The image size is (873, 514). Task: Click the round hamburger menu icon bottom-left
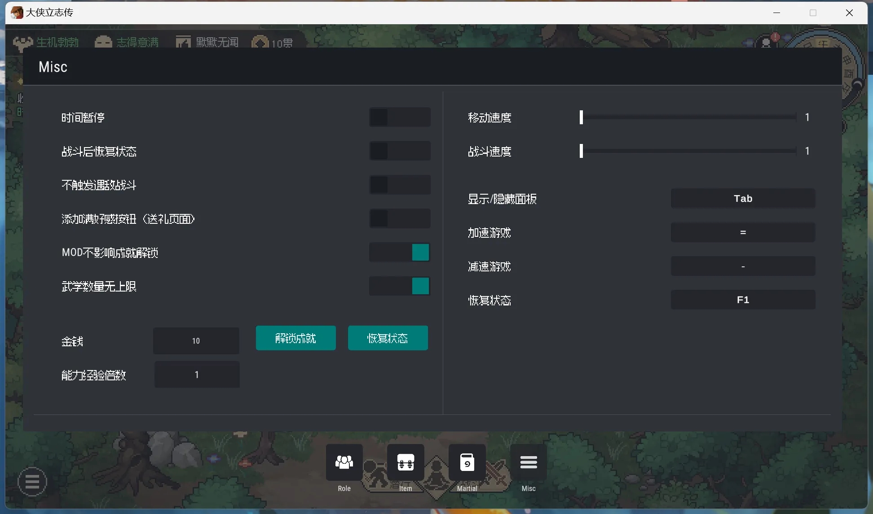click(x=32, y=482)
